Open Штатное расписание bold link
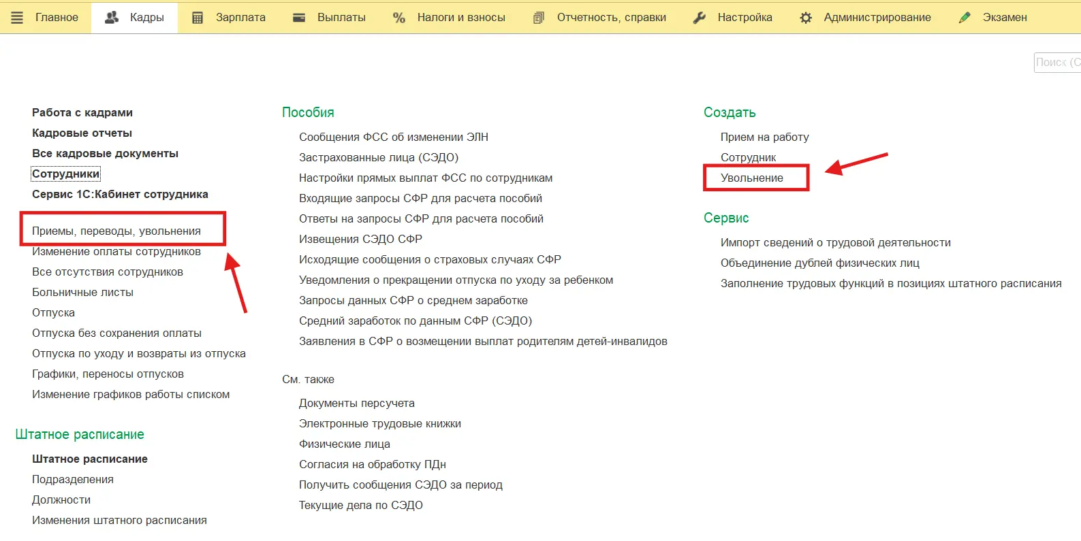This screenshot has height=541, width=1081. [89, 459]
